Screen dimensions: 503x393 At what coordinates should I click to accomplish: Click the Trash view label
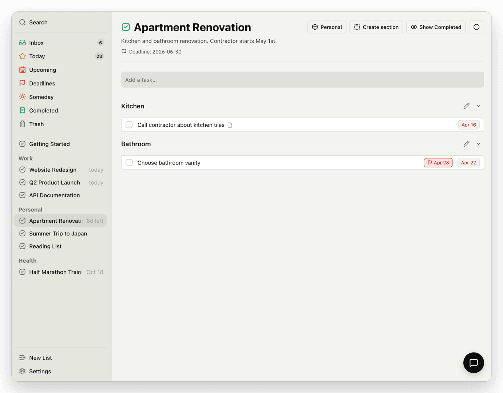pos(36,124)
